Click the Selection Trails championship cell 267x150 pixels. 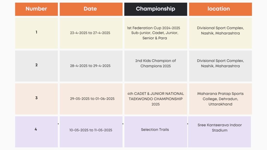pos(155,129)
